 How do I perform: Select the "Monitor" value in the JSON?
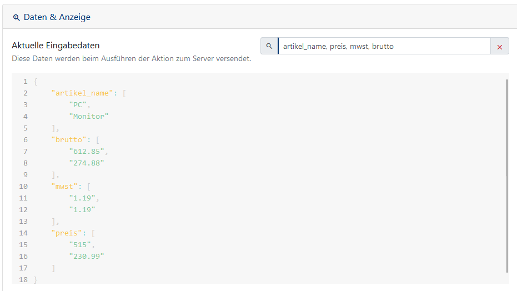89,116
